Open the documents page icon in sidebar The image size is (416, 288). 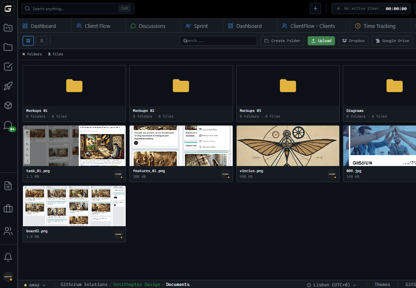[8, 186]
